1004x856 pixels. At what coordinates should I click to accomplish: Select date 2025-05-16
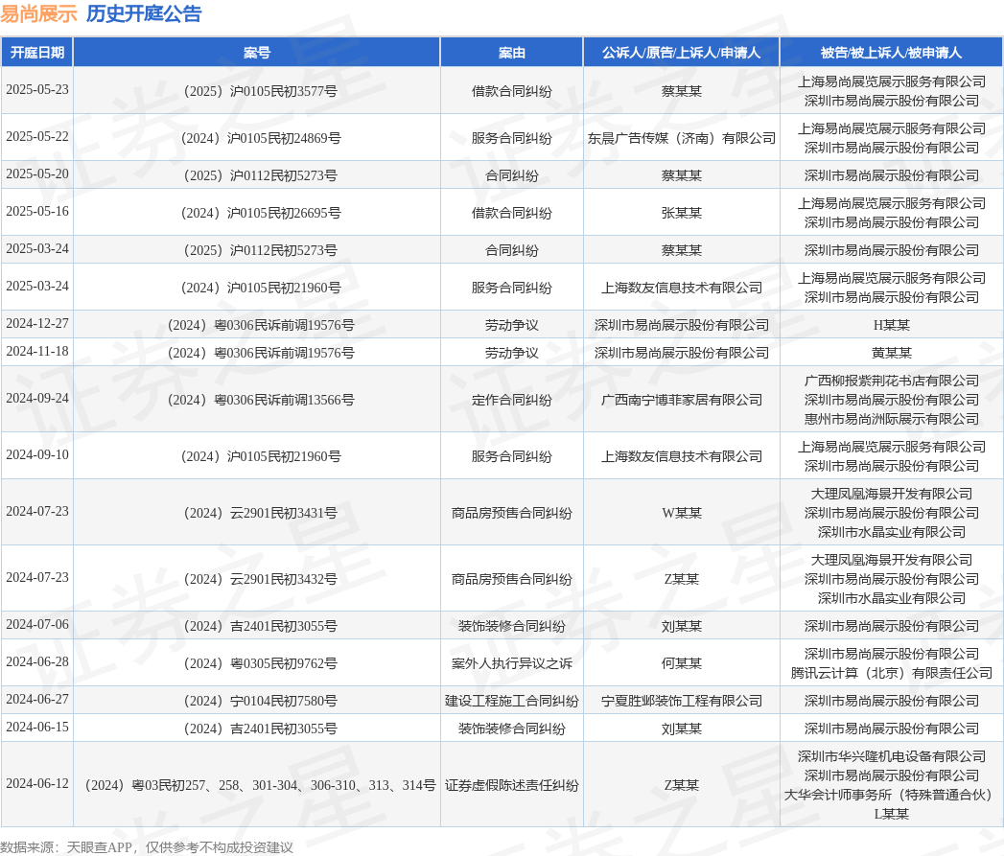(x=37, y=211)
